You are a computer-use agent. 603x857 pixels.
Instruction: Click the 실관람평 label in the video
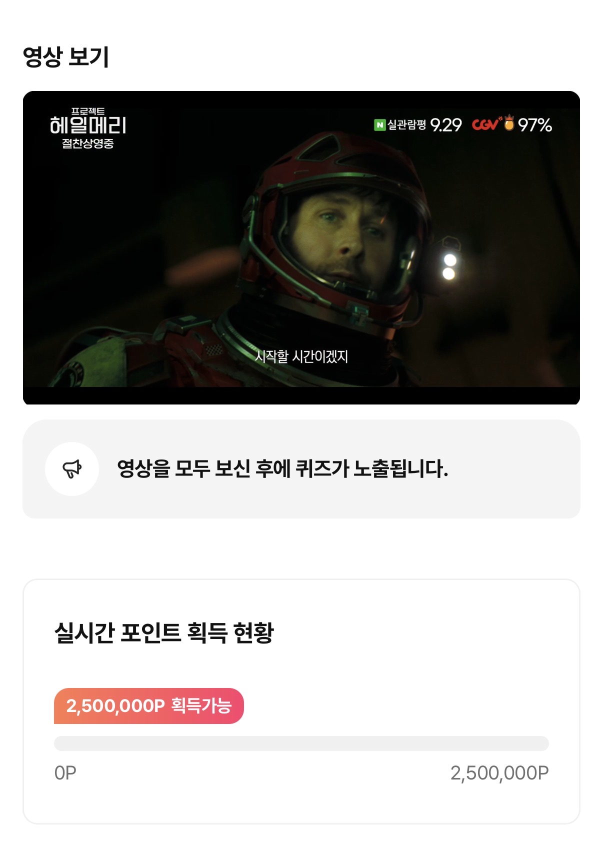click(407, 124)
